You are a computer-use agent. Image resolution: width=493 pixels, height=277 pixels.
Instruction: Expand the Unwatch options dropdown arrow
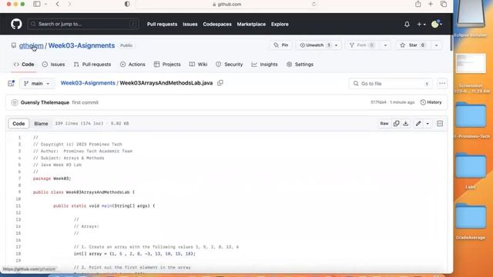click(x=337, y=45)
